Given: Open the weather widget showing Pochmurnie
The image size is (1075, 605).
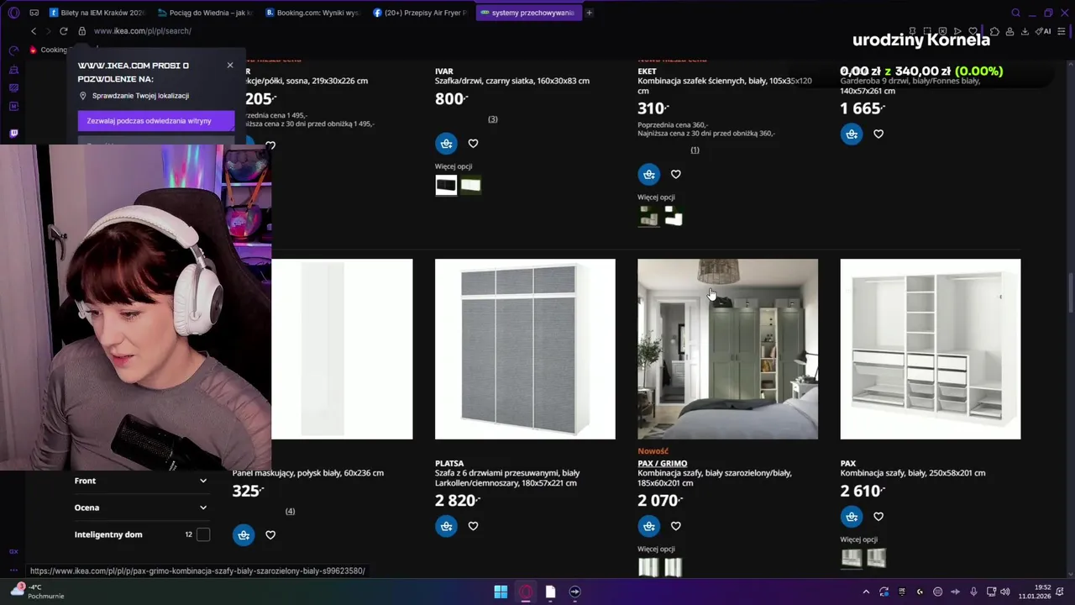Looking at the screenshot, I should point(36,592).
